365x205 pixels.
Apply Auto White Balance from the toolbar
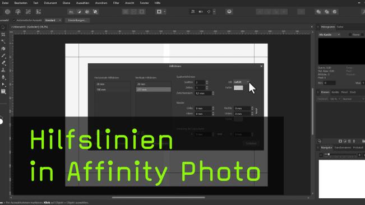click(95, 12)
